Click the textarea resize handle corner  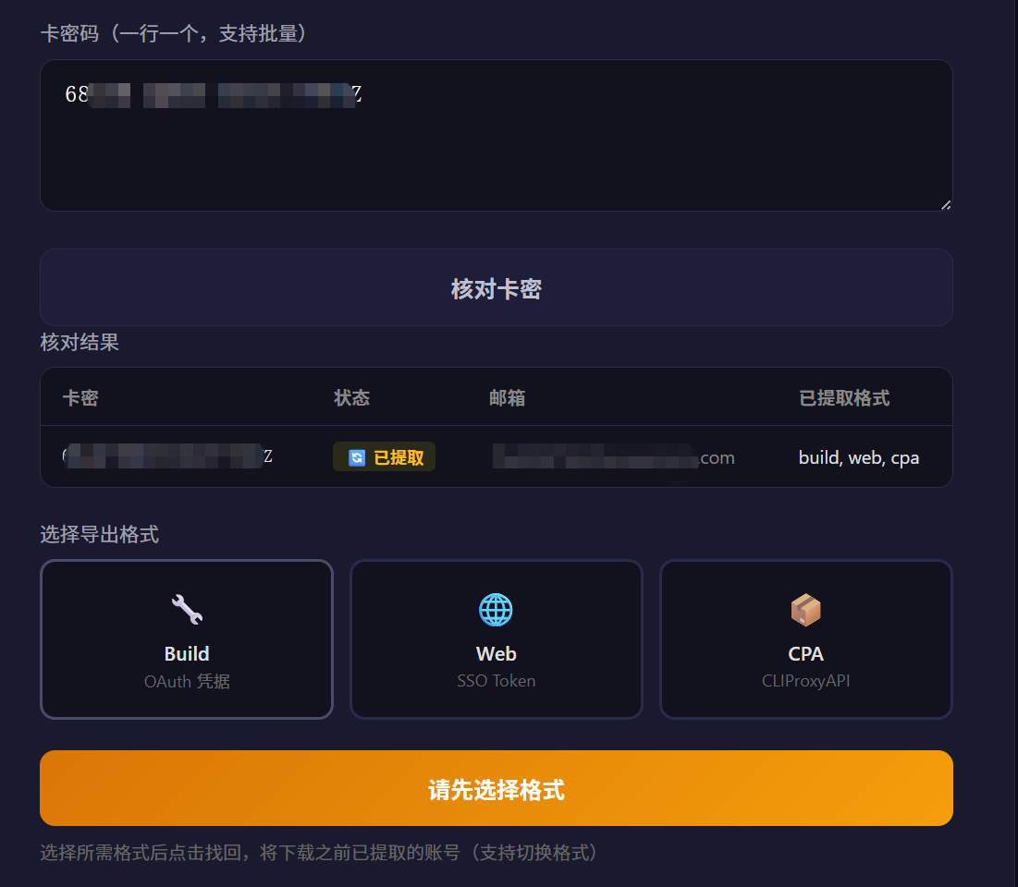click(x=946, y=205)
